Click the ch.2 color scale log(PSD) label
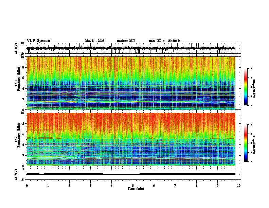269x208 pixels. click(x=254, y=144)
